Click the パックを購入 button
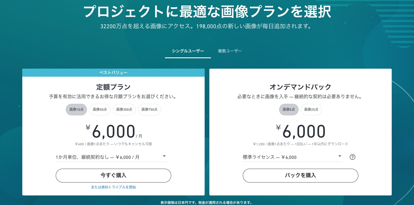This screenshot has height=205, width=414. (300, 176)
